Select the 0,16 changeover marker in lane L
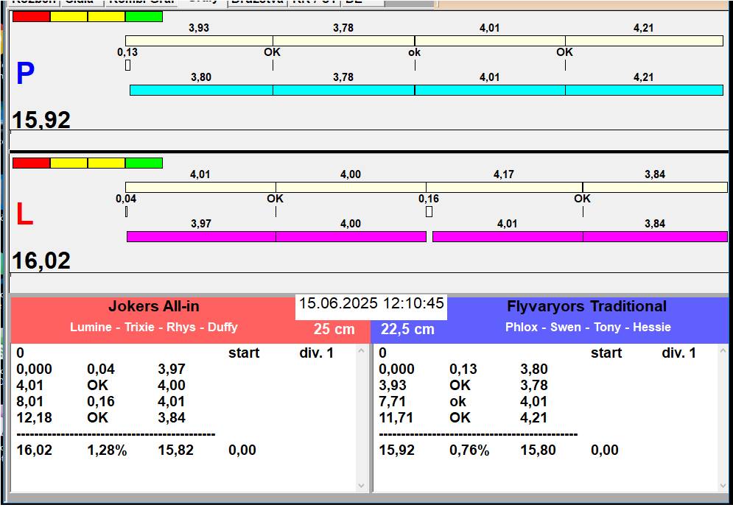Viewport: 733px width, 527px height. 429,212
